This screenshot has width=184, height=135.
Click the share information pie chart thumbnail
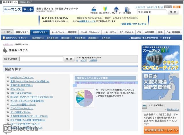(84, 98)
